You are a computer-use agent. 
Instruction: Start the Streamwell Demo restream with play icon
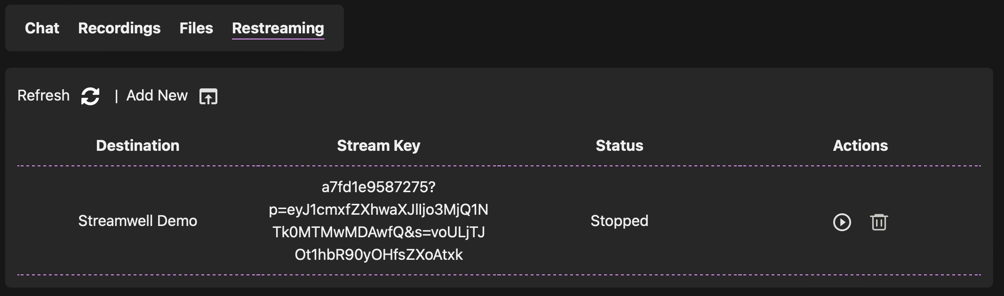[842, 222]
